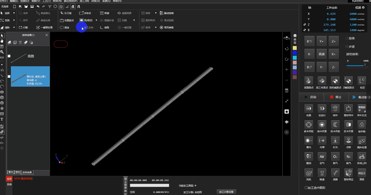Select the 连续 continuous radio button
Viewport: 371px width, 195px height.
347,38
